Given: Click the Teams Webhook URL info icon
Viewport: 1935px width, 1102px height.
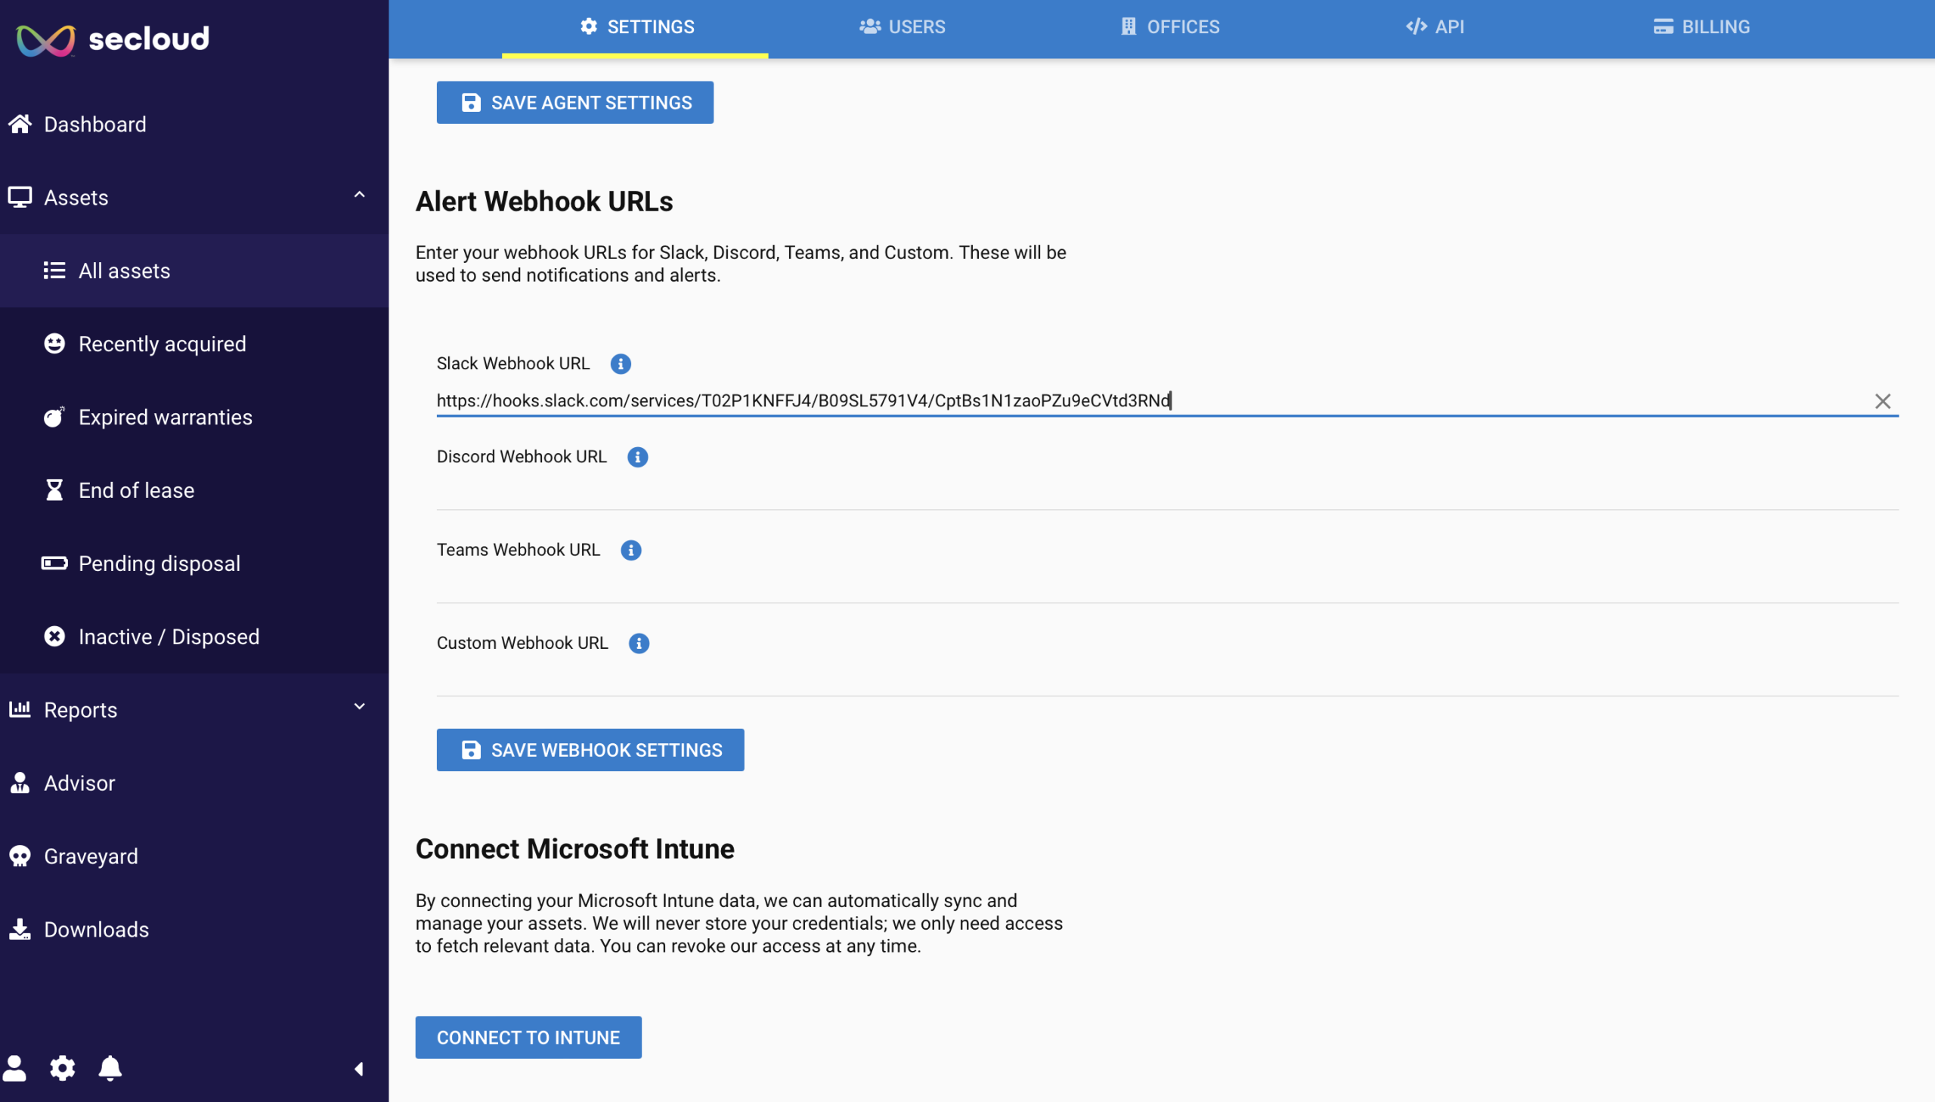Looking at the screenshot, I should 631,550.
